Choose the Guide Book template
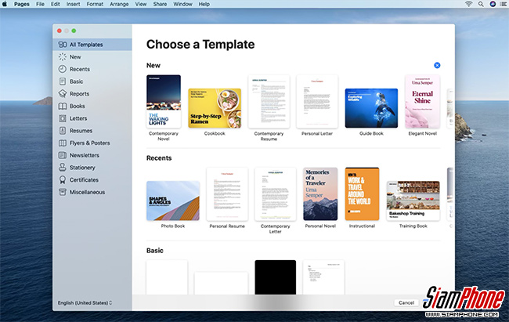 click(x=371, y=108)
